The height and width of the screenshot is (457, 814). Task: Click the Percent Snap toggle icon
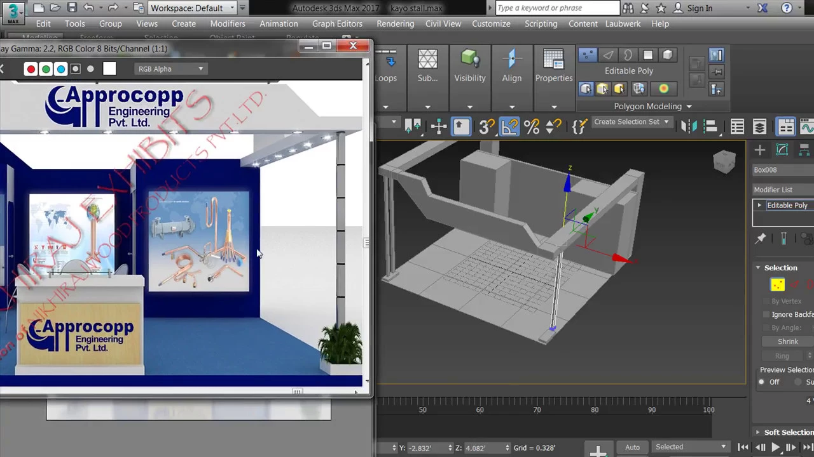click(532, 127)
